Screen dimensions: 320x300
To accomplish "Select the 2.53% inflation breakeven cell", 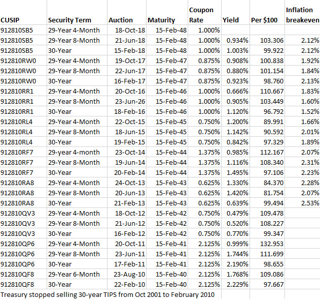I will 309,203.
